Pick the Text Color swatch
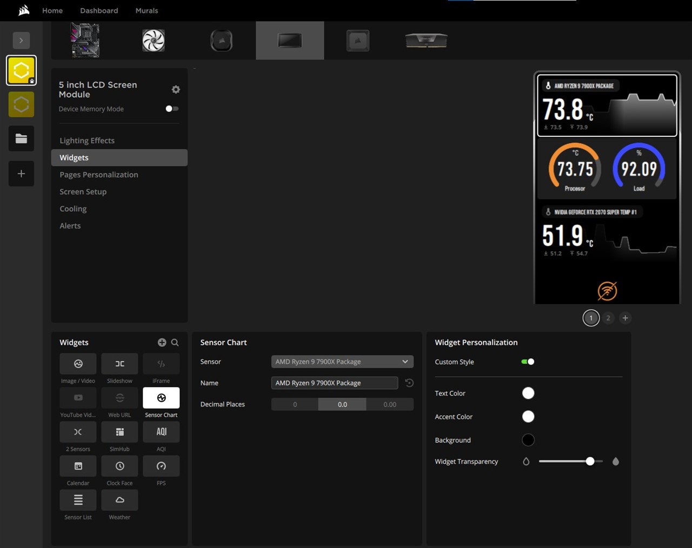The width and height of the screenshot is (692, 548). (x=528, y=393)
